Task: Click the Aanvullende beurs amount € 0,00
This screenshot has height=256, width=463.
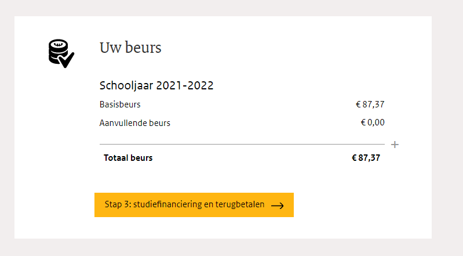Action: (x=372, y=122)
